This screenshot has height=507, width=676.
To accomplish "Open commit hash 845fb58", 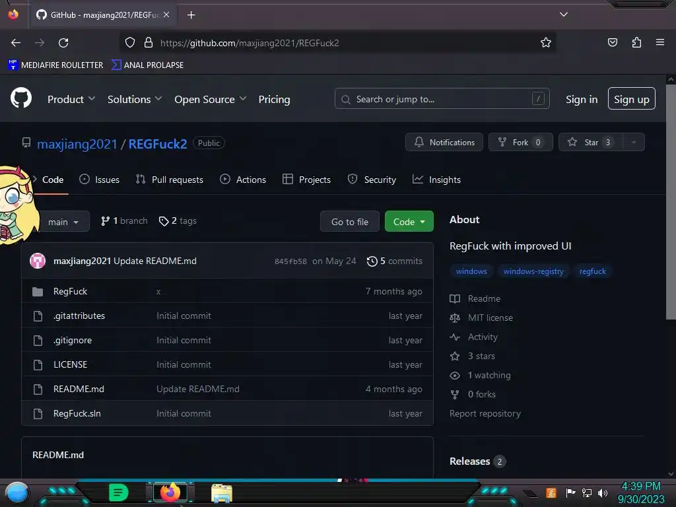I will [x=290, y=261].
